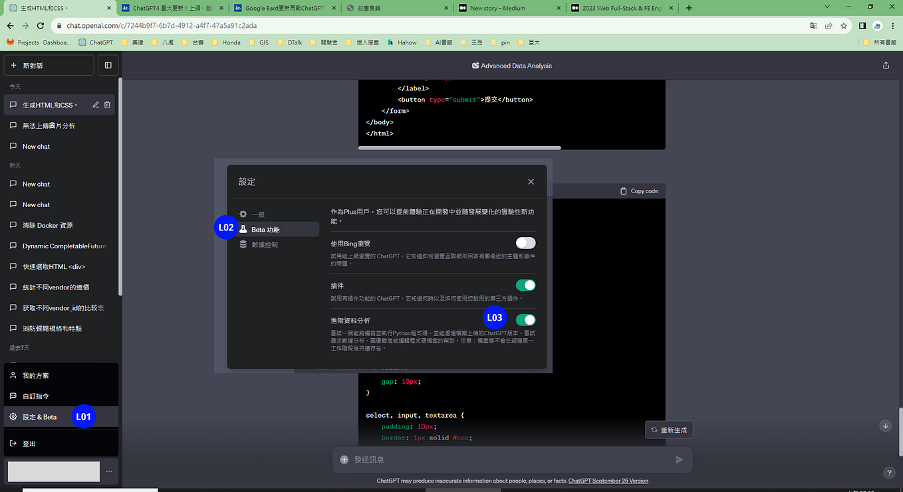Screen dimensions: 903x492
Task: Open a new browser tab with plus
Action: (689, 8)
